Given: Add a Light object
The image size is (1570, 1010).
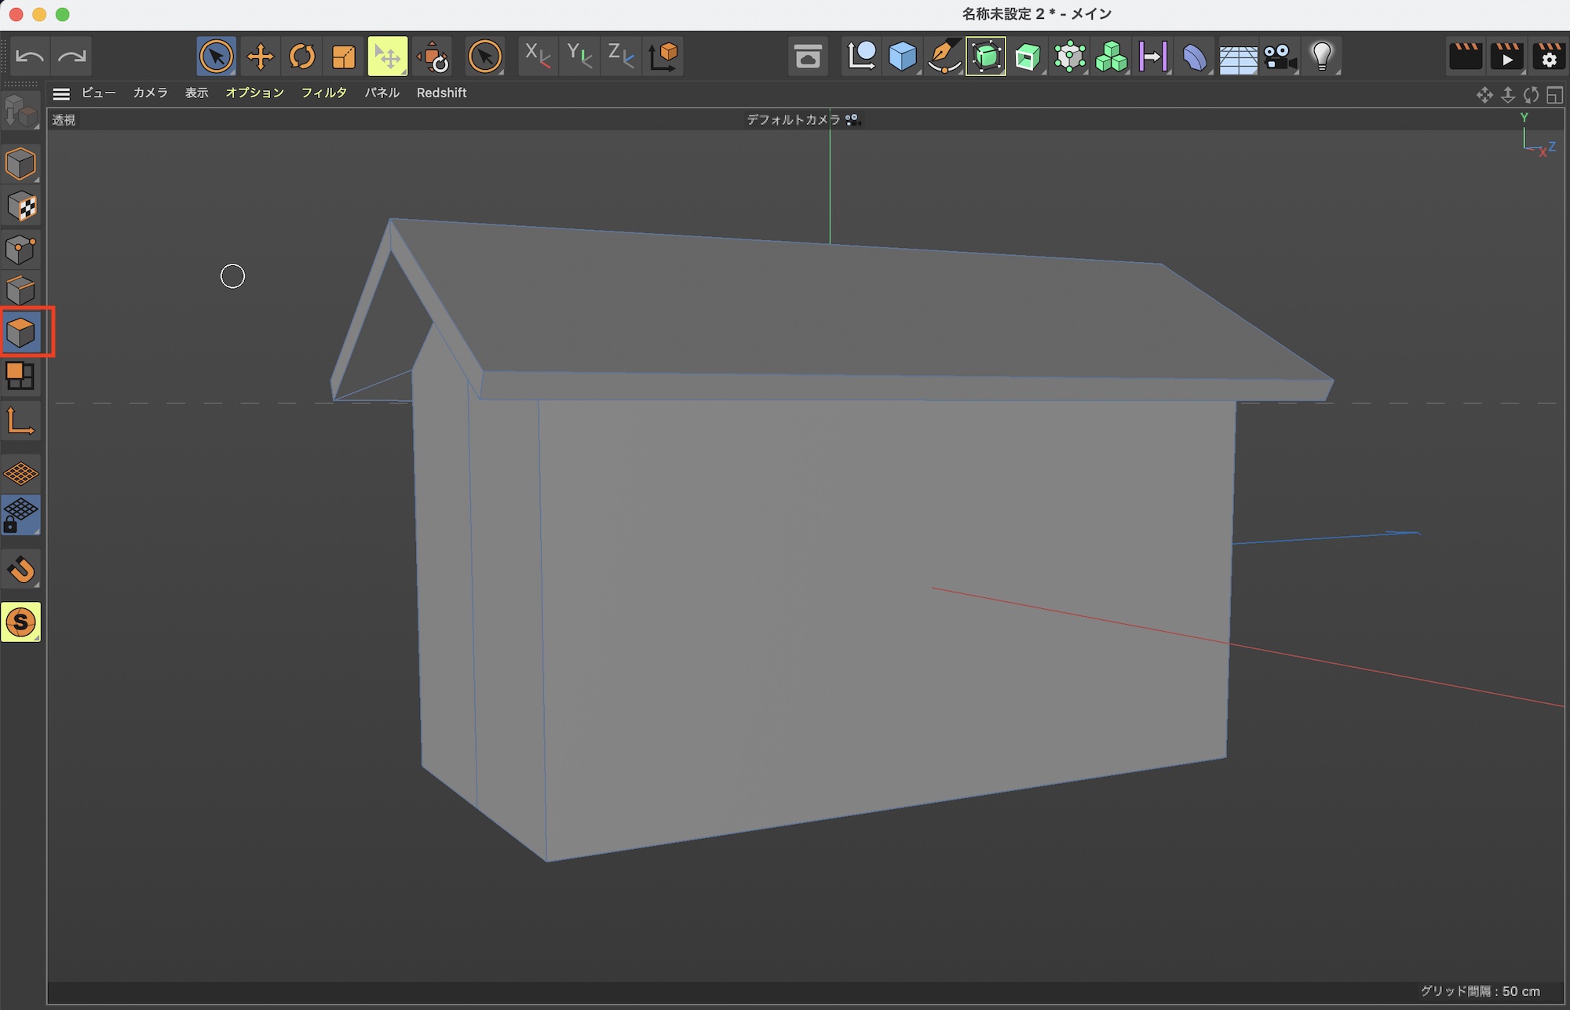Looking at the screenshot, I should tap(1322, 57).
